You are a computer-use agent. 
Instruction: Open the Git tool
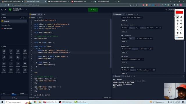[4, 58]
